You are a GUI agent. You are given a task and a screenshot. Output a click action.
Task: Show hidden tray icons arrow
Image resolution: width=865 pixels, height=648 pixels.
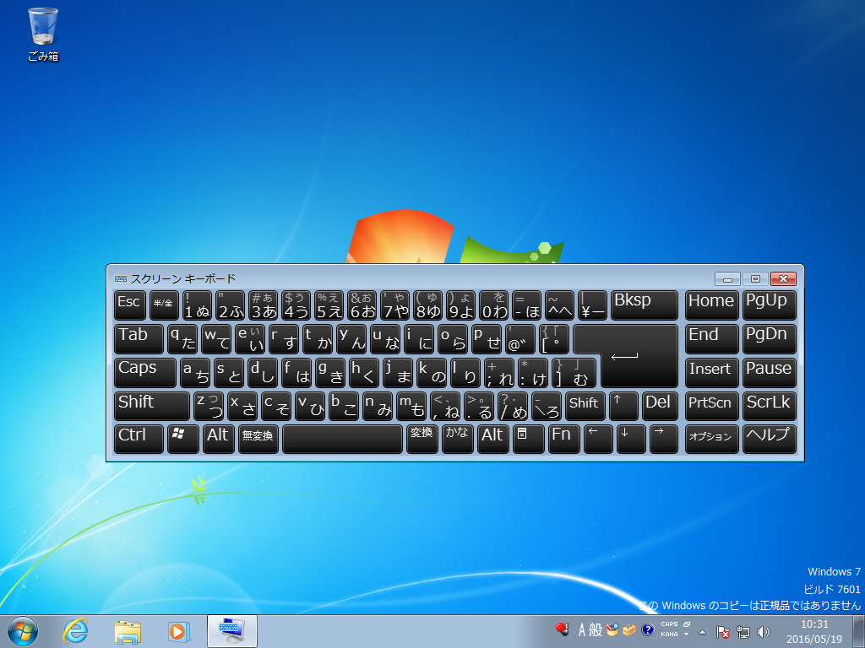[702, 632]
